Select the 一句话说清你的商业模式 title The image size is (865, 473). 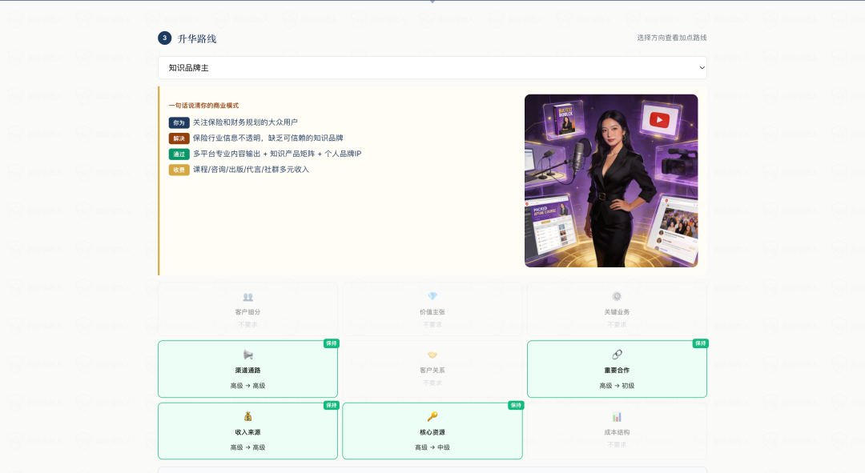pyautogui.click(x=203, y=106)
